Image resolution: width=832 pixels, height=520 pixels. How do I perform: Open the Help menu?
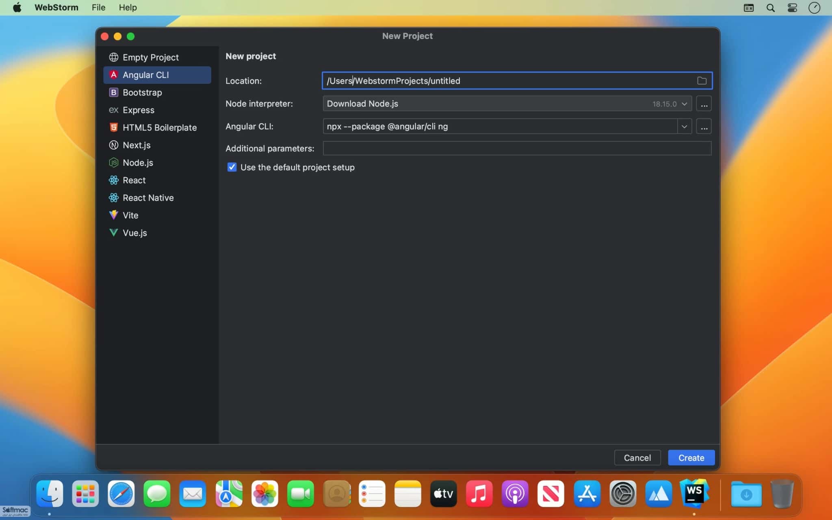pos(128,7)
